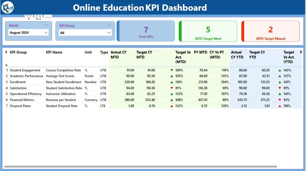Click the MTD Target Meet card
This screenshot has height=171, width=306.
tap(208, 31)
